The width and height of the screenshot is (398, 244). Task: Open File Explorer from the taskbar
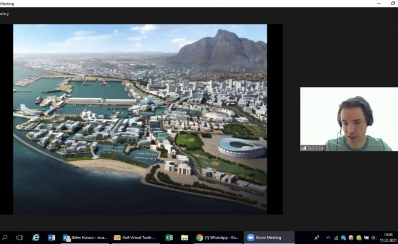(x=184, y=238)
